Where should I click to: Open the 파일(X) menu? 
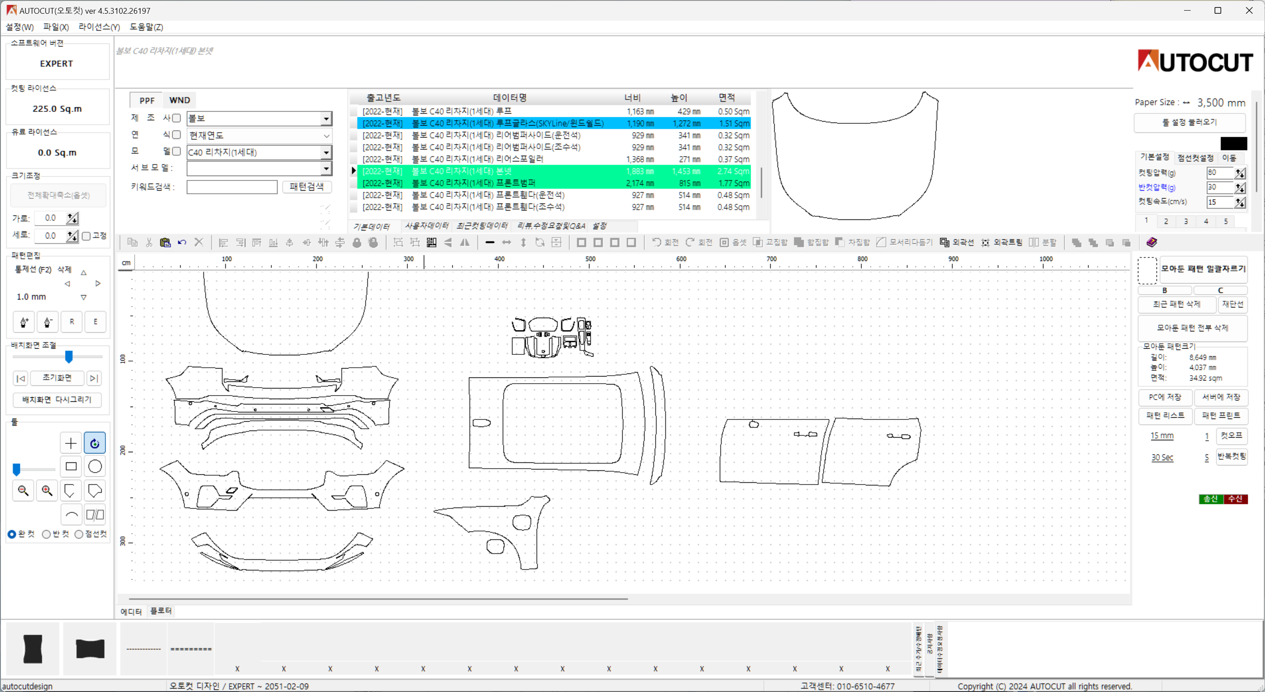56,27
